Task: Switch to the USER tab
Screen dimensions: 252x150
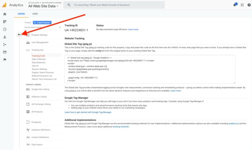Action: coord(35,14)
